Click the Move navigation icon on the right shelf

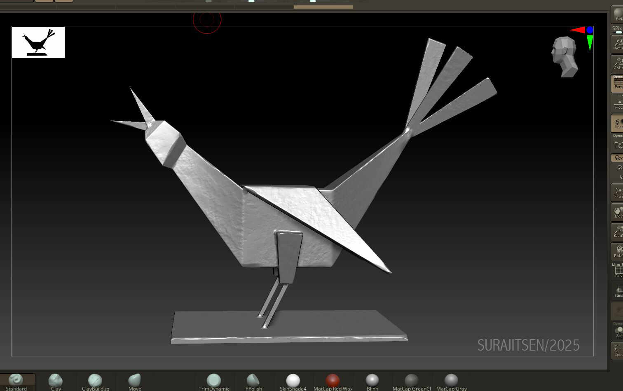(x=618, y=211)
